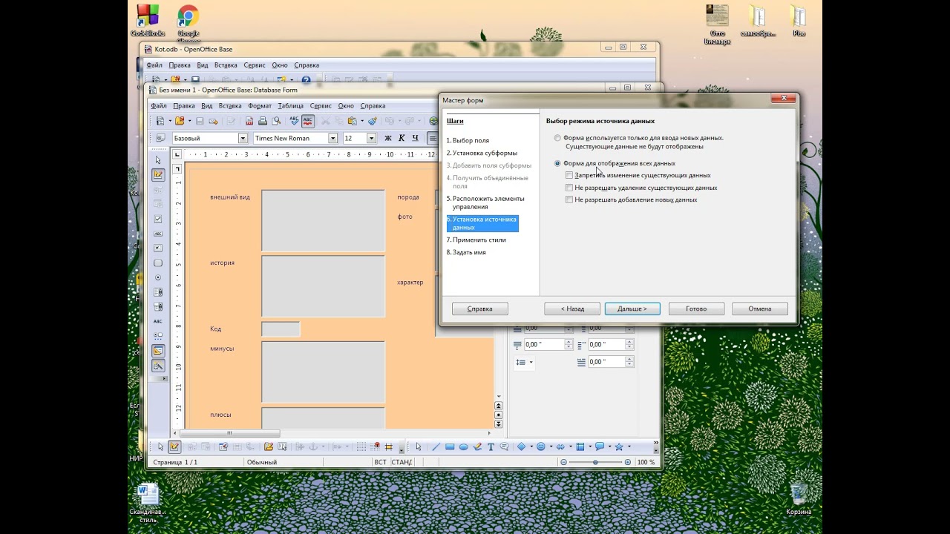This screenshot has width=950, height=534.
Task: Click the 'Отмена' button
Action: pos(760,309)
